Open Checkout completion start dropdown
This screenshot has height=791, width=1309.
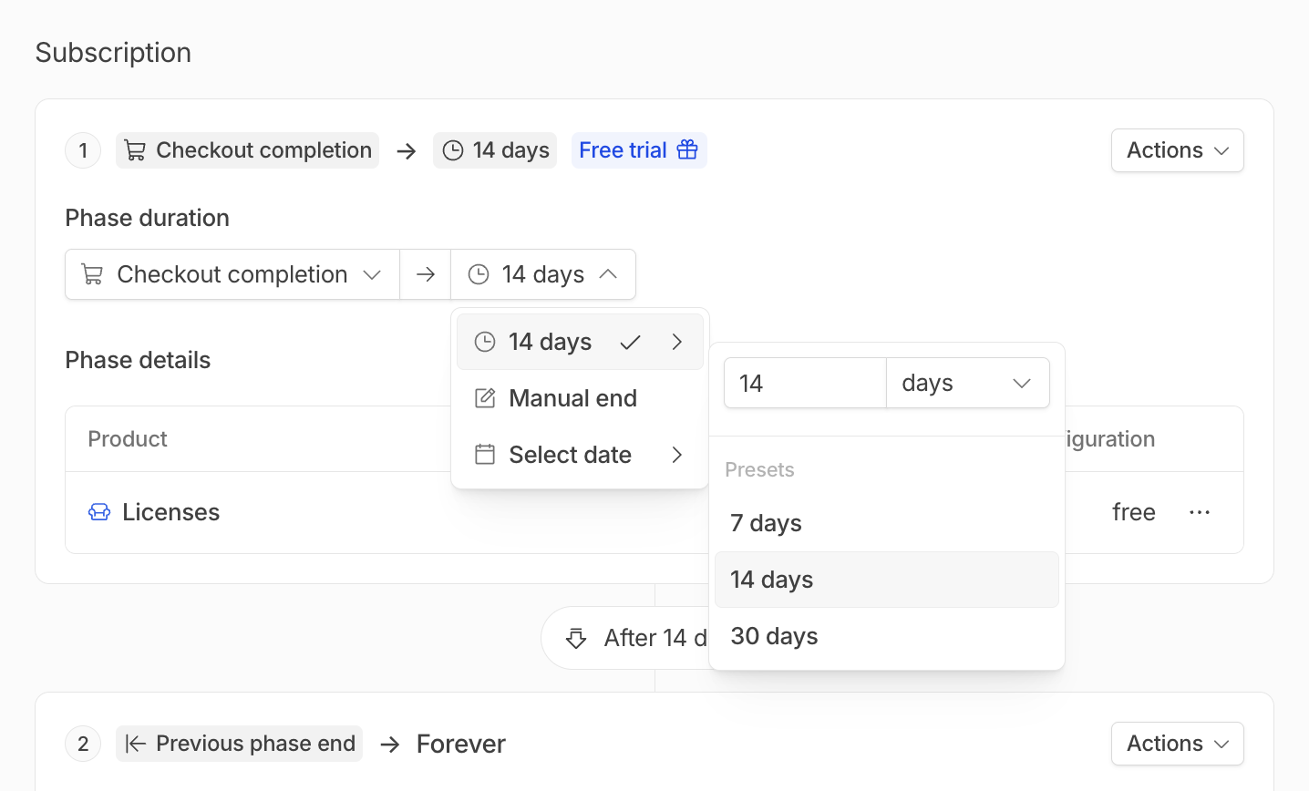point(232,274)
